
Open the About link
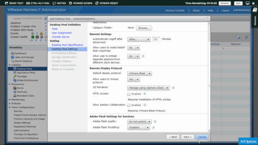click(196, 10)
